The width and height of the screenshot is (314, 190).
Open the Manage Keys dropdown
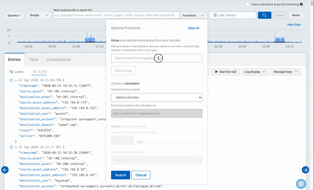tap(286, 72)
